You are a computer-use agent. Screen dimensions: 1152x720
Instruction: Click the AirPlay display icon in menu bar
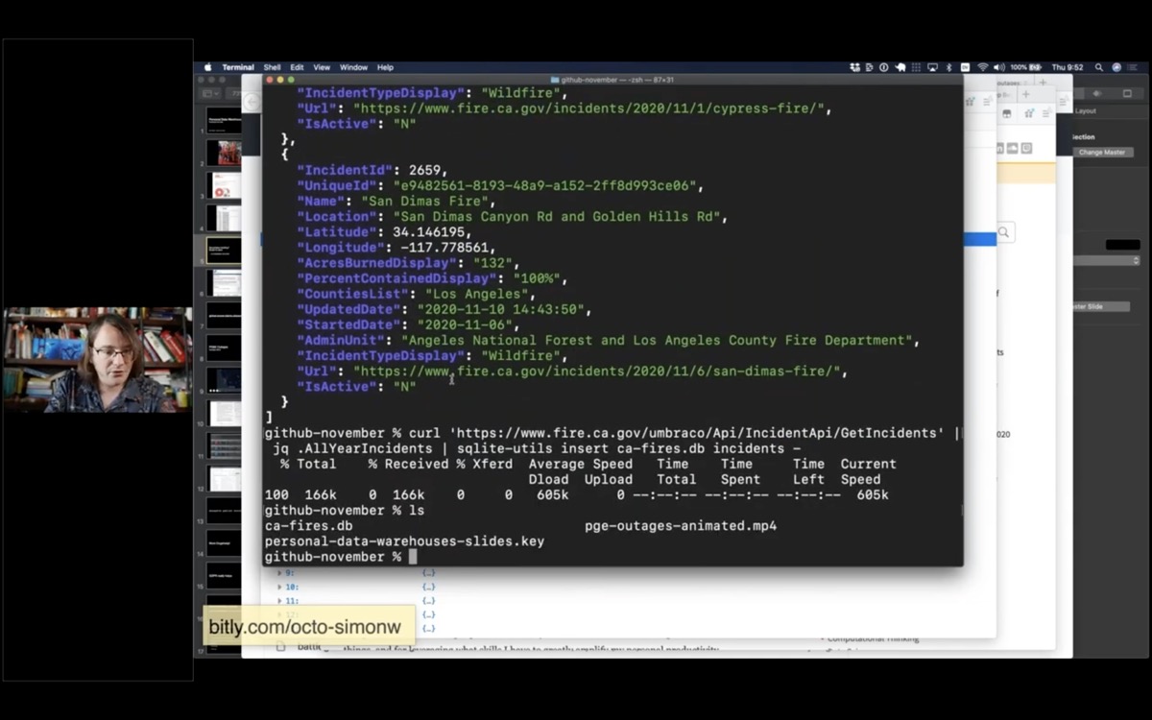click(x=932, y=67)
